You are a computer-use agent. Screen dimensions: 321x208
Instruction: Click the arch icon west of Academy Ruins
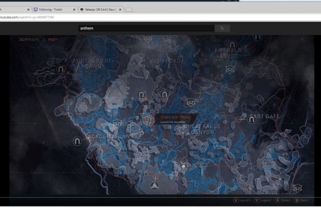click(x=77, y=141)
